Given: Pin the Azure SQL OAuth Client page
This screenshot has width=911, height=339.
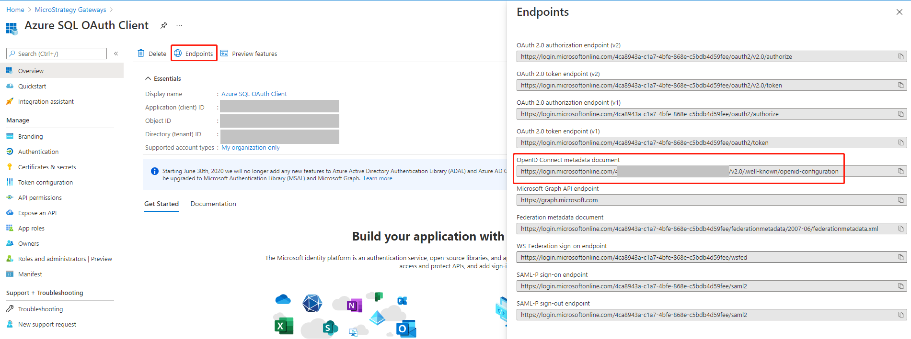Looking at the screenshot, I should (164, 25).
